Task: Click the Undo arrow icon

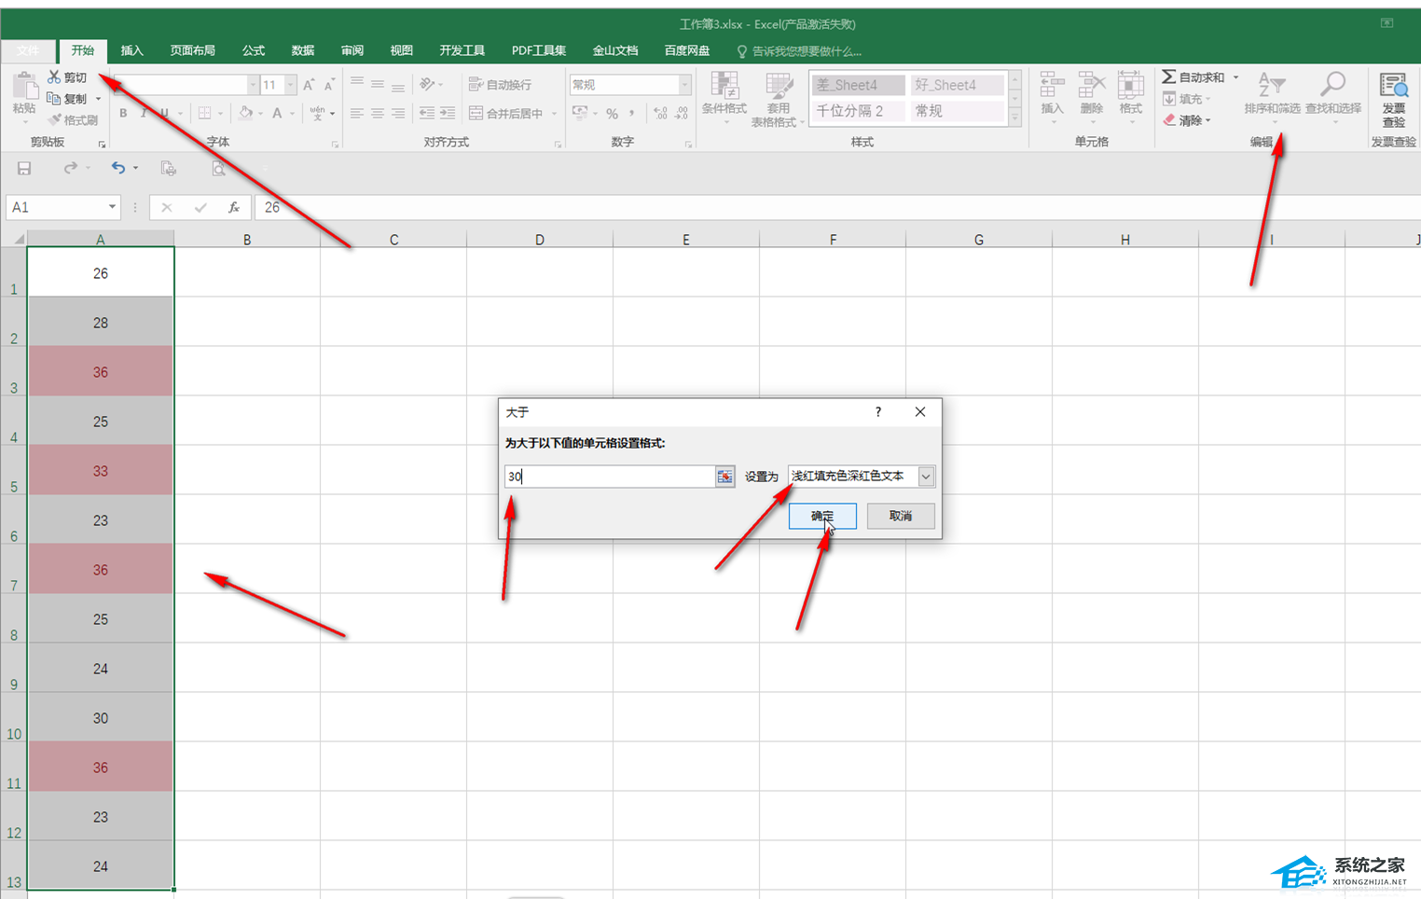Action: [x=117, y=169]
